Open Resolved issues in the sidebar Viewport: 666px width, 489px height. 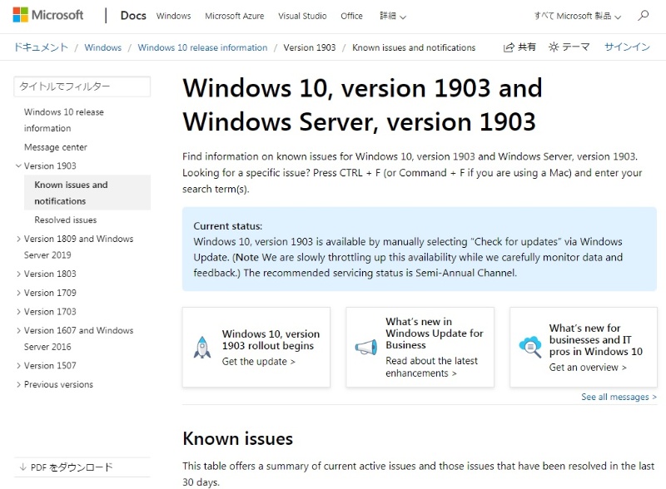coord(65,220)
